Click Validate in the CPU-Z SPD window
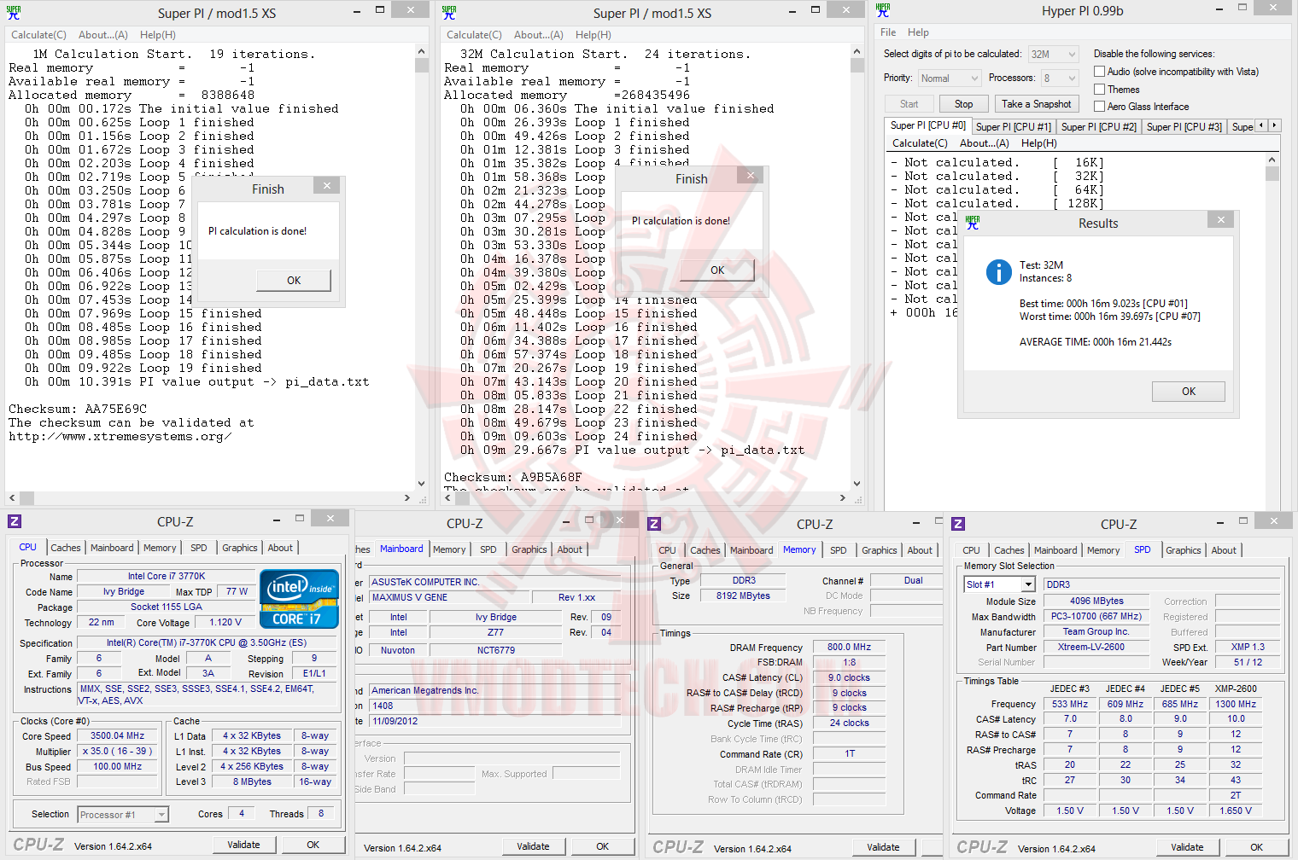Image resolution: width=1298 pixels, height=860 pixels. pos(1187,847)
